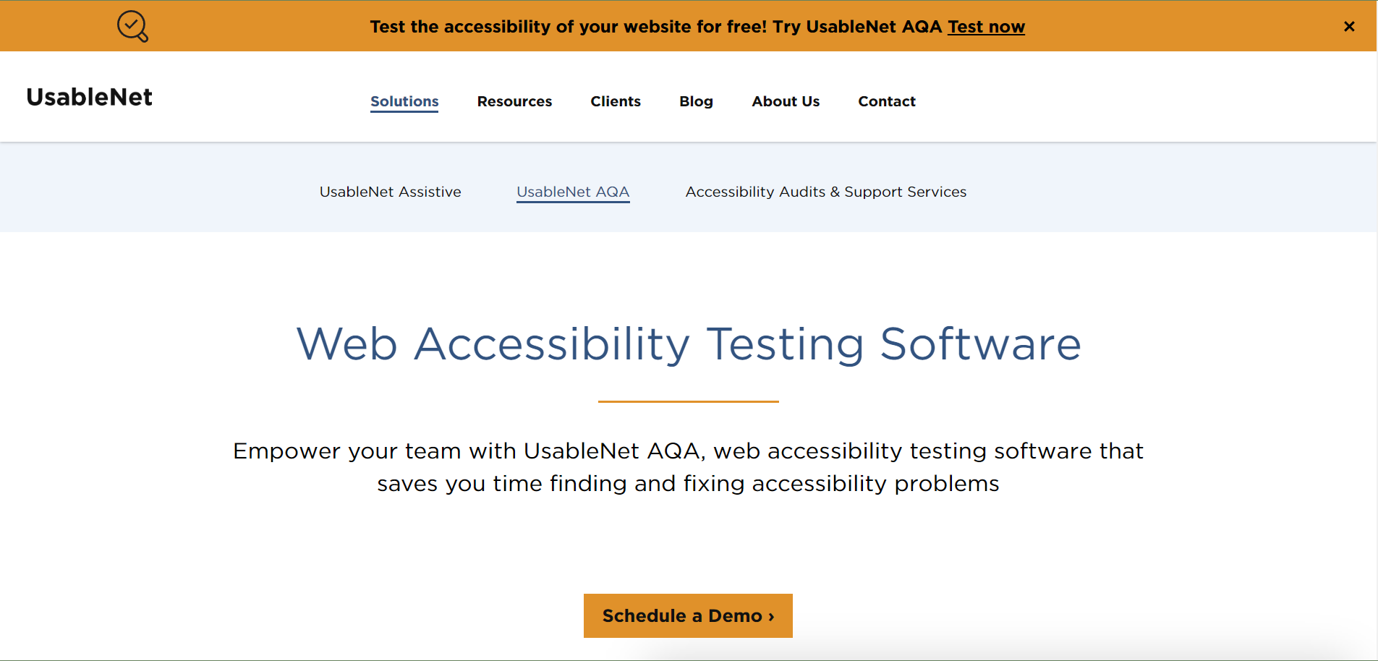Click the accessibility checkmark magnifier icon
This screenshot has width=1378, height=661.
[x=132, y=26]
